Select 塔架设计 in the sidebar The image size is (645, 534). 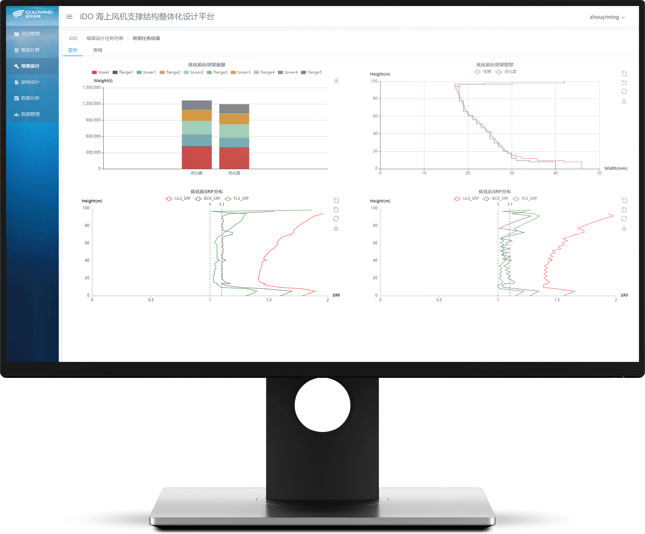click(32, 66)
